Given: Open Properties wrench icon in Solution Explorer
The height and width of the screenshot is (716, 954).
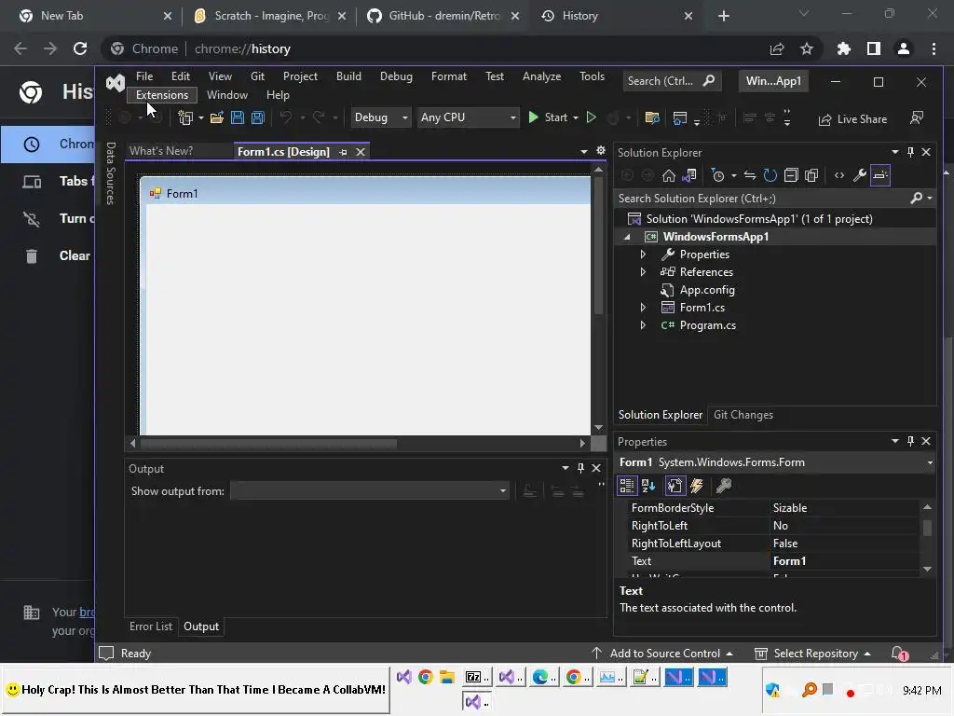Looking at the screenshot, I should click(x=860, y=176).
